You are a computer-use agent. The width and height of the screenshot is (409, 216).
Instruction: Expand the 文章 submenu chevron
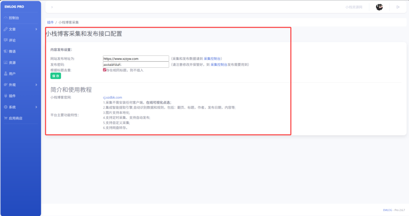click(x=36, y=29)
